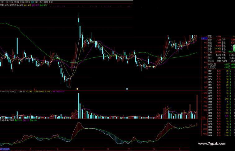
Task: Click the purple volume MA10 label
Action: coord(58,91)
